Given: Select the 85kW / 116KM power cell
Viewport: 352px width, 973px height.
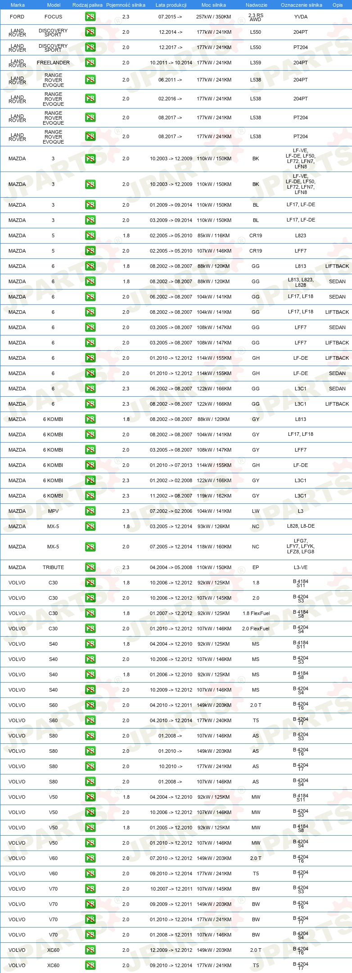Looking at the screenshot, I should 214,235.
